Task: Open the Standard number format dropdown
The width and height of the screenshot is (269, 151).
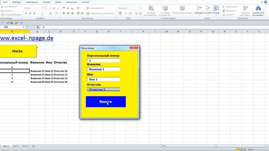Action: pyautogui.click(x=141, y=8)
